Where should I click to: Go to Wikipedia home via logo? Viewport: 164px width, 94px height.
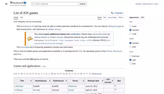point(18,4)
